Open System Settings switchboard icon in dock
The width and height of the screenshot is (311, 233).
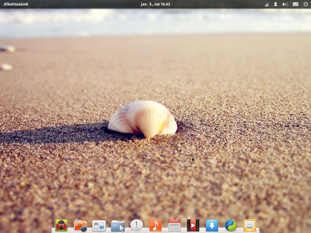(99, 226)
